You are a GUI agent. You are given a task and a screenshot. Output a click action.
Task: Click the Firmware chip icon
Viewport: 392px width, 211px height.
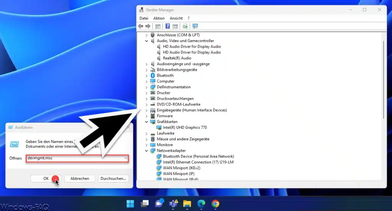tap(153, 116)
